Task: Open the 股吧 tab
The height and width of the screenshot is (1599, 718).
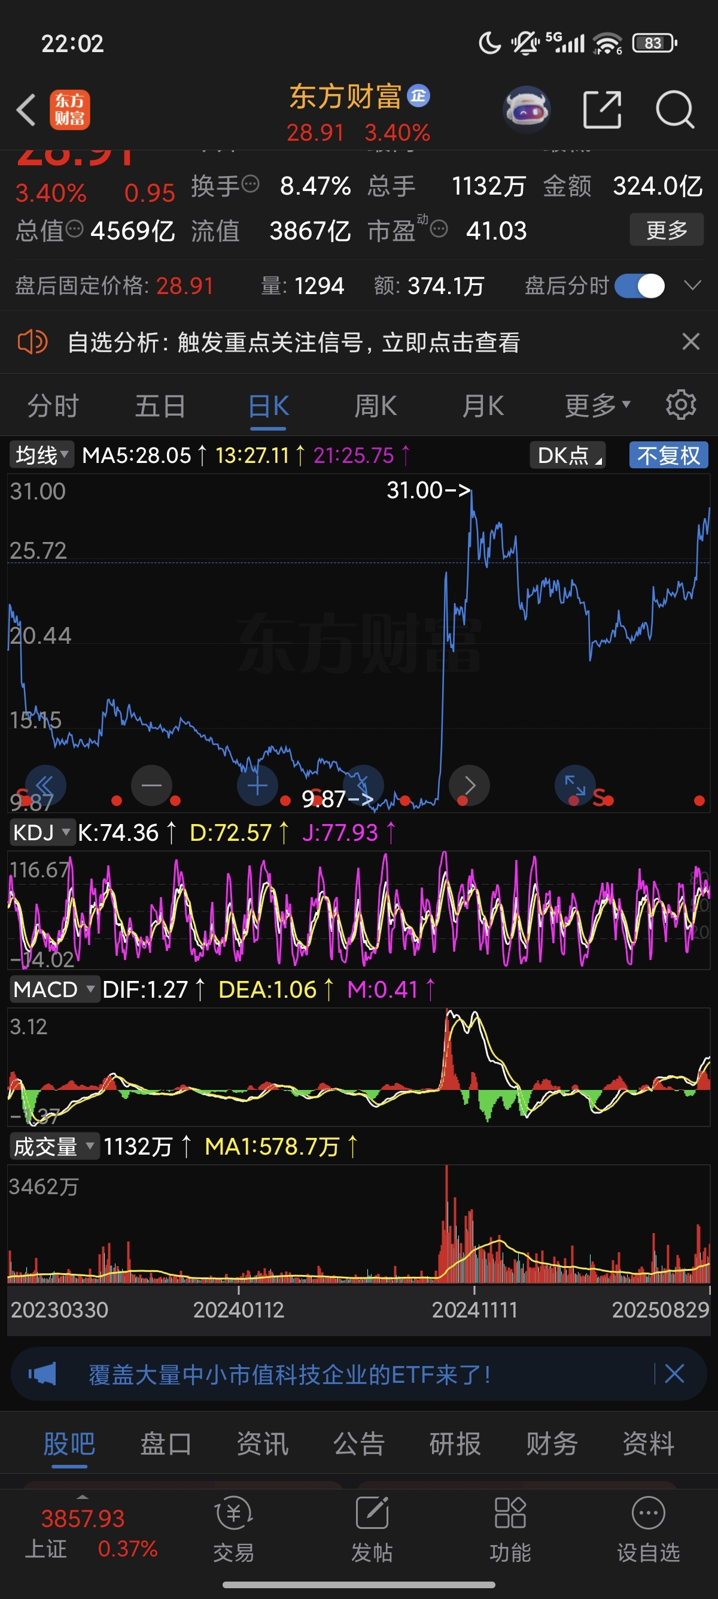Action: tap(69, 1443)
